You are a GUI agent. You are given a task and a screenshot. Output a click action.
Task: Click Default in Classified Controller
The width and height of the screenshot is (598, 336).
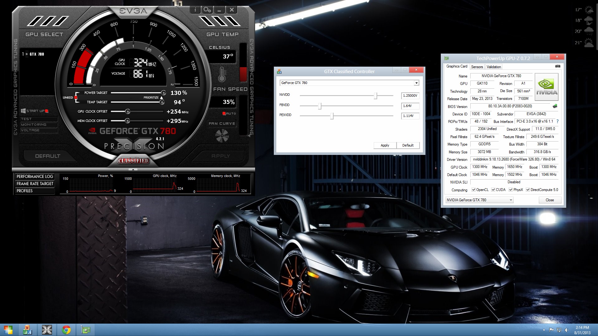[x=408, y=145]
